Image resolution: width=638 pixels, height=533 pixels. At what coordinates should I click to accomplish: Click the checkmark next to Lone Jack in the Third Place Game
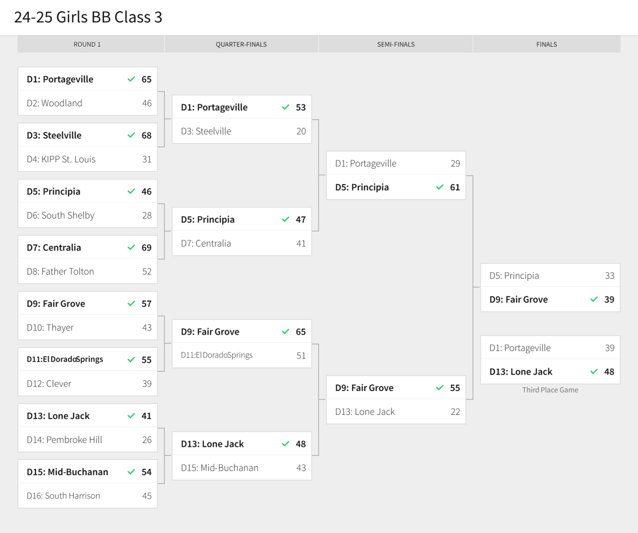coord(594,372)
